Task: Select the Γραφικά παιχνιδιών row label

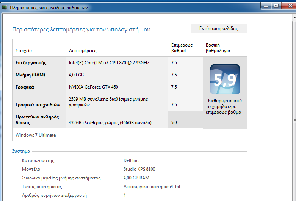Action: (38, 105)
